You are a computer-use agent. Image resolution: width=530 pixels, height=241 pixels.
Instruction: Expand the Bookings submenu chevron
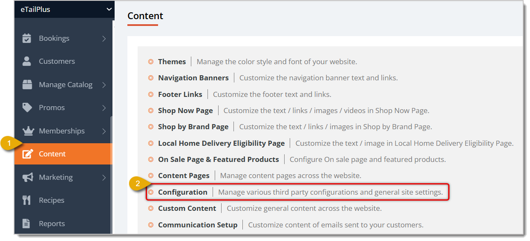tap(104, 39)
